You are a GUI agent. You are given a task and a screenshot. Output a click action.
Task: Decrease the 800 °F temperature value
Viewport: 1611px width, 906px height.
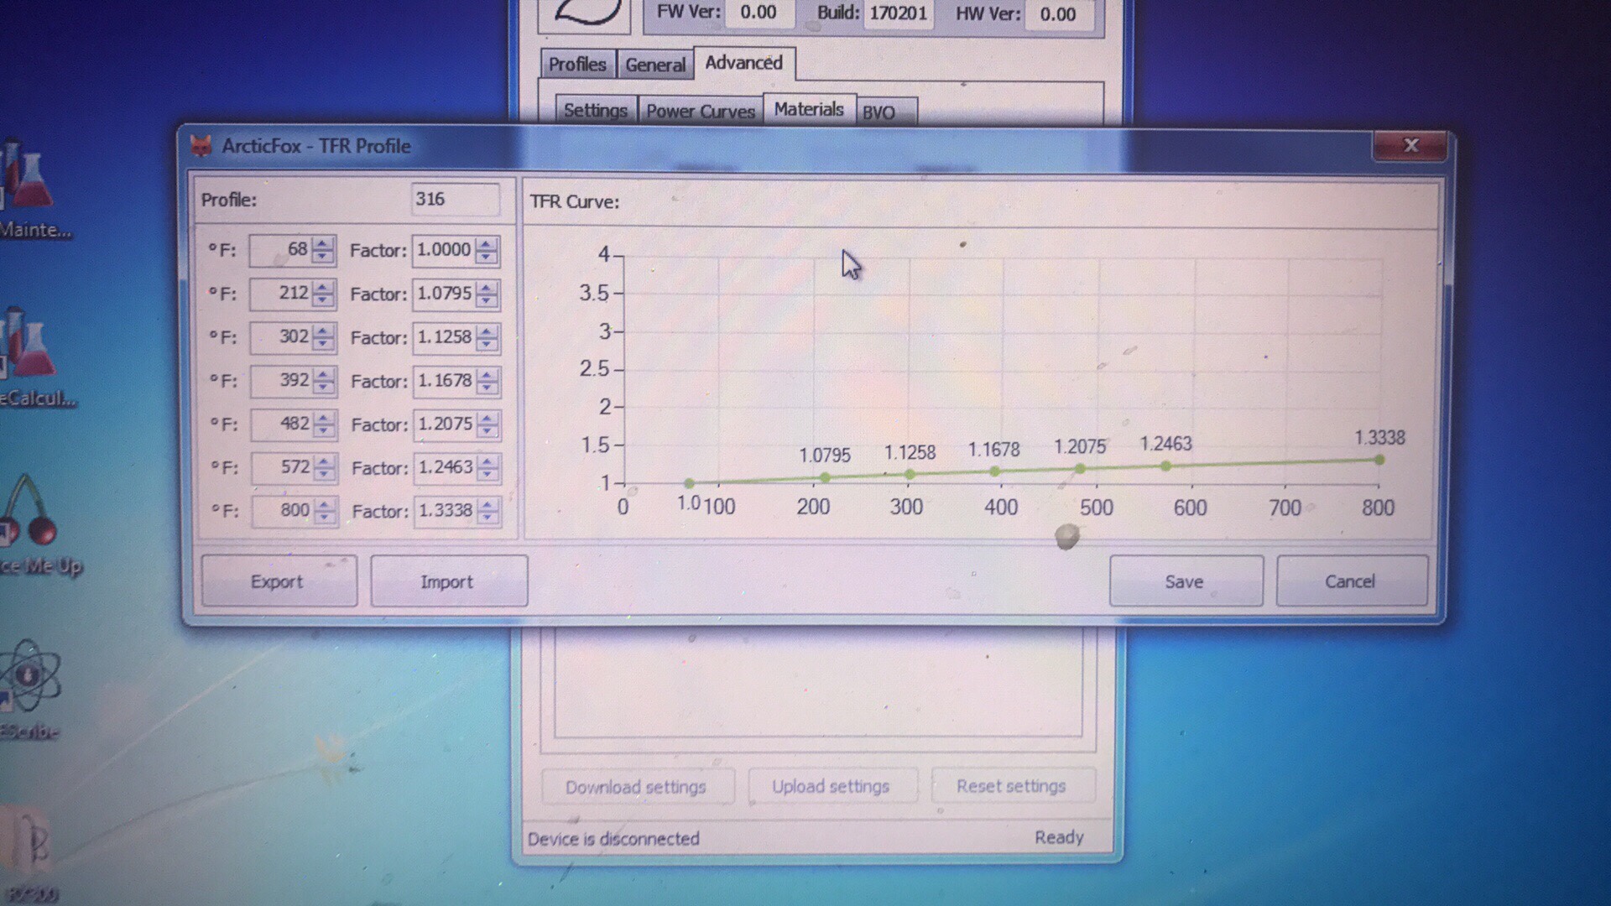point(325,518)
